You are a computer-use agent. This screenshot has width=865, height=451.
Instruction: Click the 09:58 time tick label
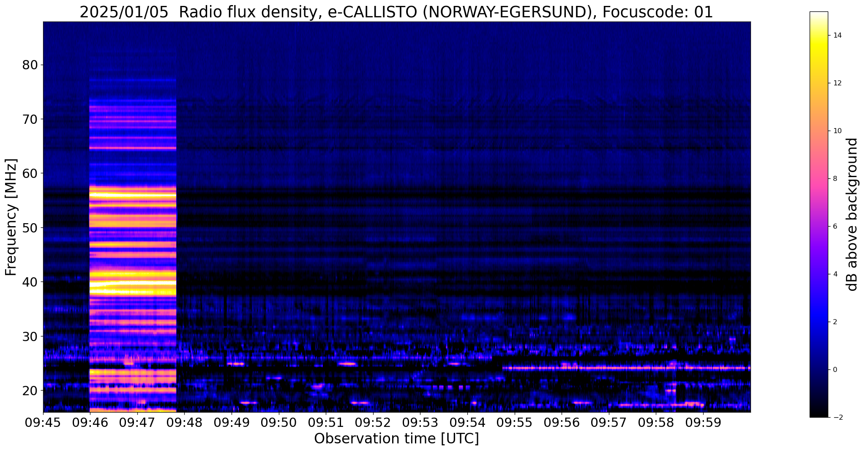pos(656,423)
